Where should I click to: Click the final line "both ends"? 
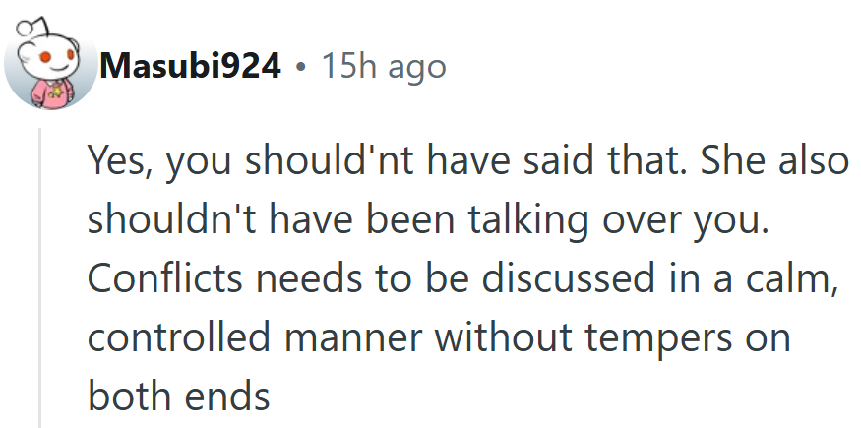(x=178, y=396)
